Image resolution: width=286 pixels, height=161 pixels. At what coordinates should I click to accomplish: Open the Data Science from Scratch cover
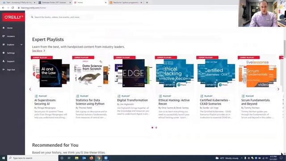92,74
